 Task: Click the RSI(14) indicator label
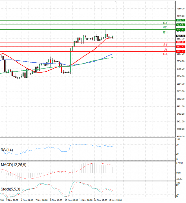tap(7, 150)
